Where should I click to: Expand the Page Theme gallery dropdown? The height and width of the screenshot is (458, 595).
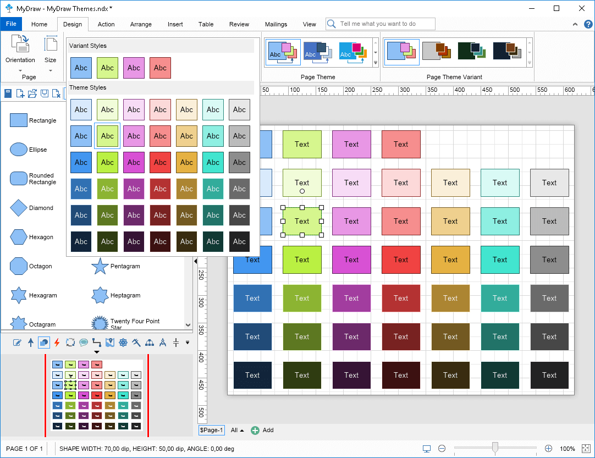(x=376, y=63)
